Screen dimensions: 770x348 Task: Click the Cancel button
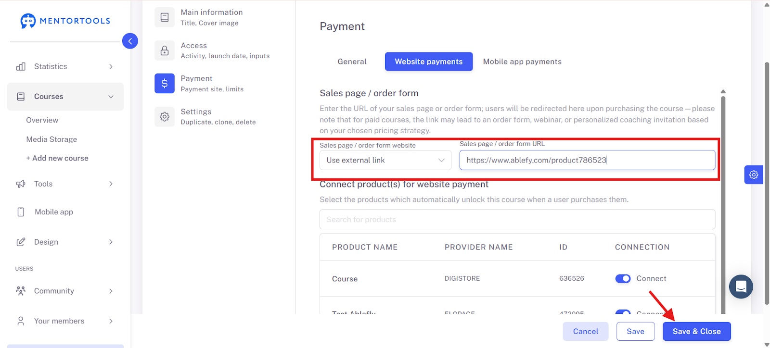pyautogui.click(x=585, y=331)
